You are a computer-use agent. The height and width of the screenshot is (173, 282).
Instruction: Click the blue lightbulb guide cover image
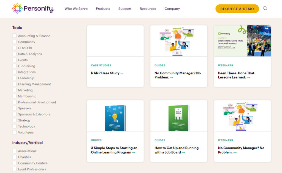tap(115, 118)
